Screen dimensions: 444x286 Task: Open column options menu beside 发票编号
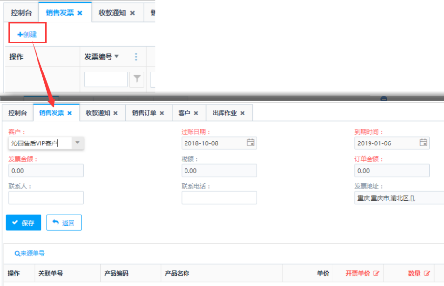136,57
